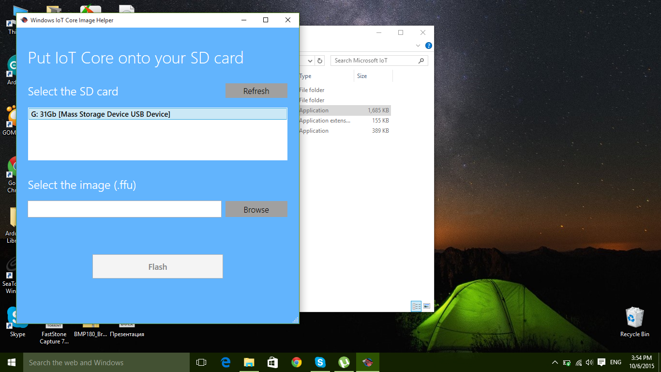Open the Action Center notification icon

click(x=601, y=362)
